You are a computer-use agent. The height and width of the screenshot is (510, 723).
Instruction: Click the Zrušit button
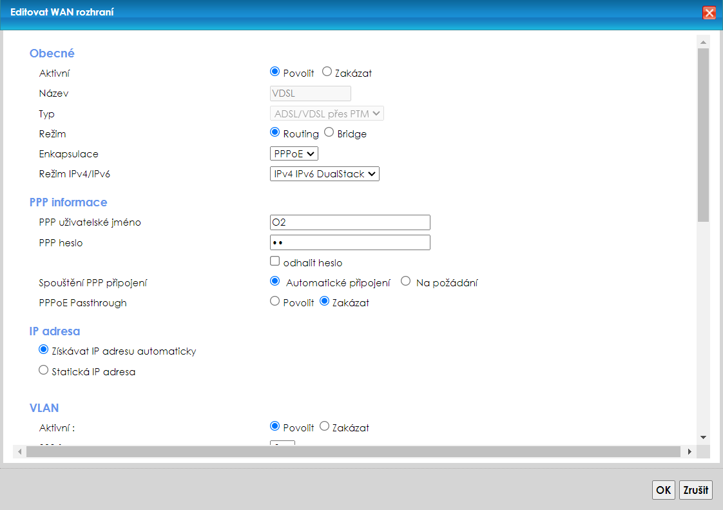tap(696, 490)
